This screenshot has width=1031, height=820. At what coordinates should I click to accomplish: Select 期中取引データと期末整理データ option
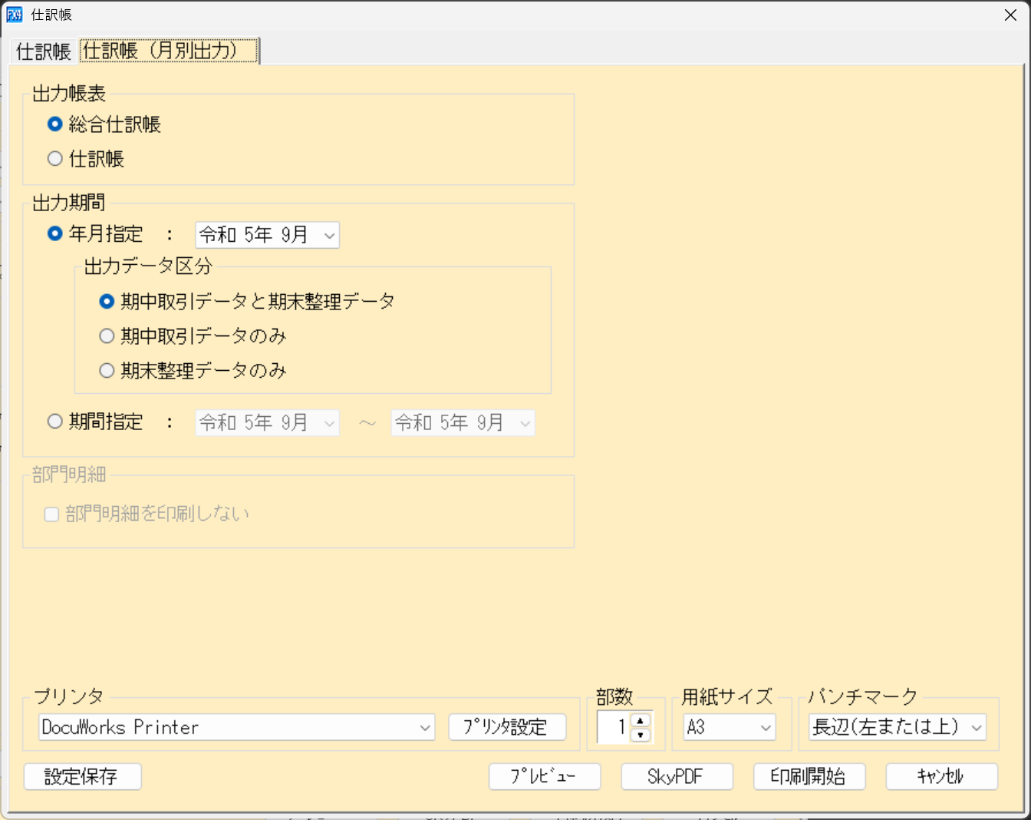coord(107,302)
